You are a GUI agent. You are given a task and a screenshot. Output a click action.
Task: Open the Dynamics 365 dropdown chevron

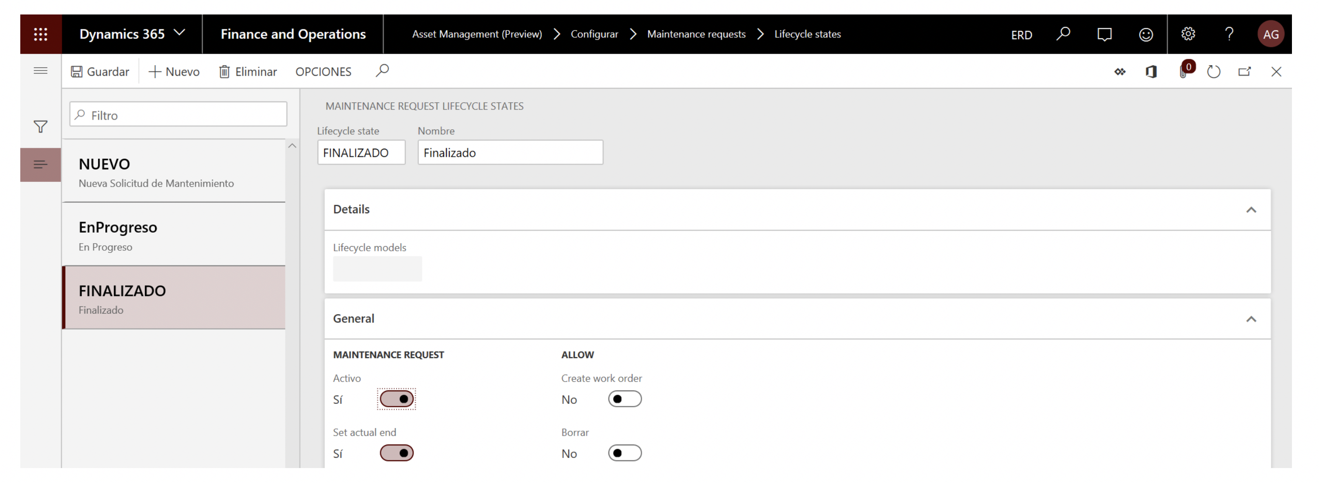pyautogui.click(x=179, y=33)
